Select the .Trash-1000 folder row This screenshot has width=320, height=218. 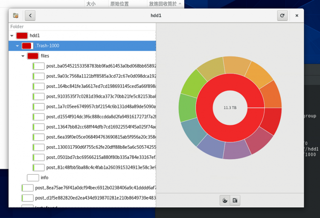(x=85, y=46)
